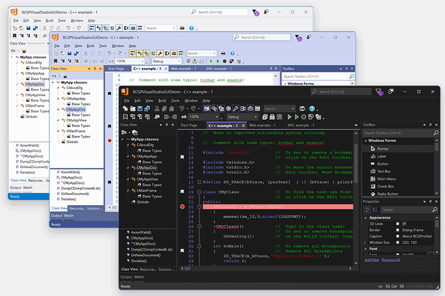
Task: Click dark Toolbox list scrollbar
Action: pyautogui.click(x=437, y=167)
